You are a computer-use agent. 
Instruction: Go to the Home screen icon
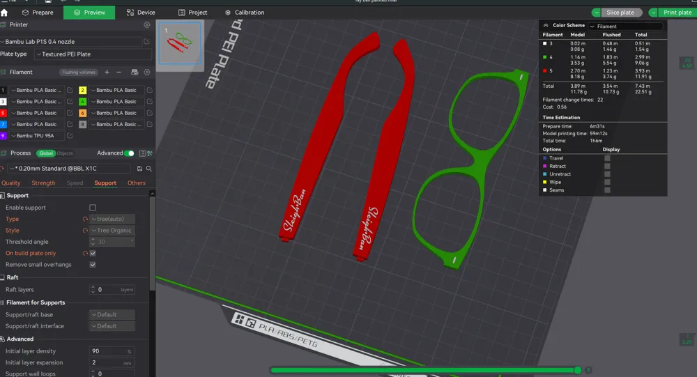pyautogui.click(x=4, y=13)
